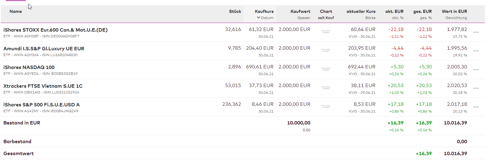Open the ellipsis menu for Xtrackers FTSE Vietnam
The height and width of the screenshot is (168, 488).
pos(476,88)
